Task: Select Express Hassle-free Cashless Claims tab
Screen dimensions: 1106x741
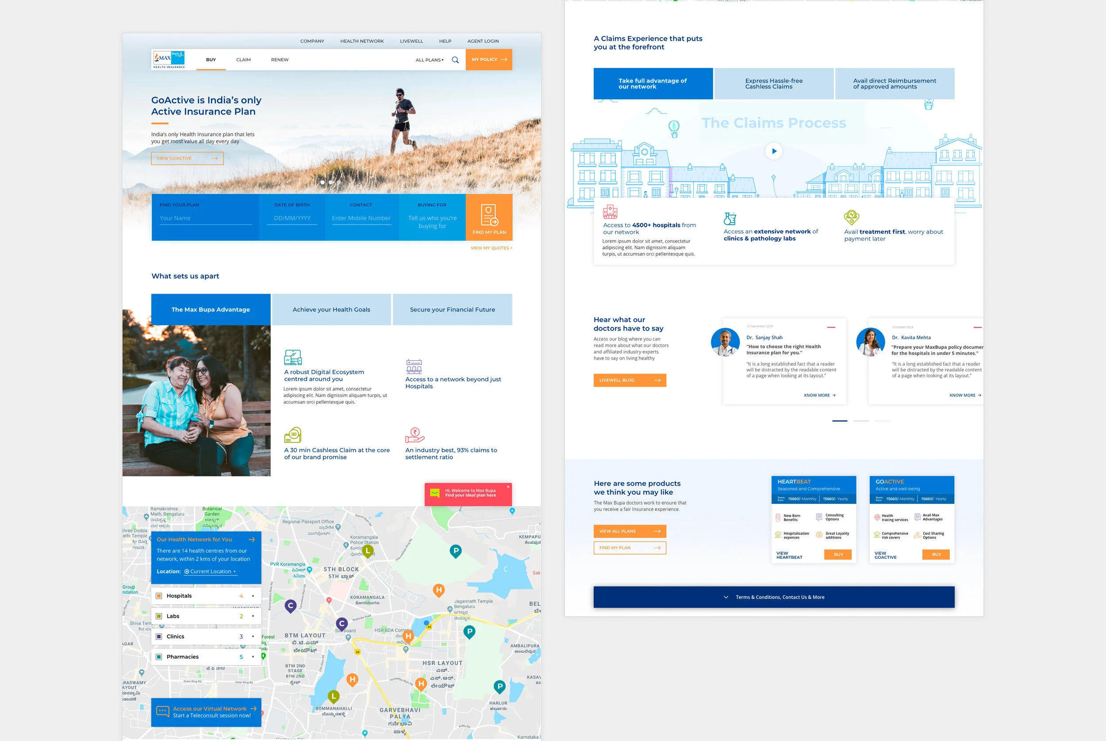Action: point(773,84)
